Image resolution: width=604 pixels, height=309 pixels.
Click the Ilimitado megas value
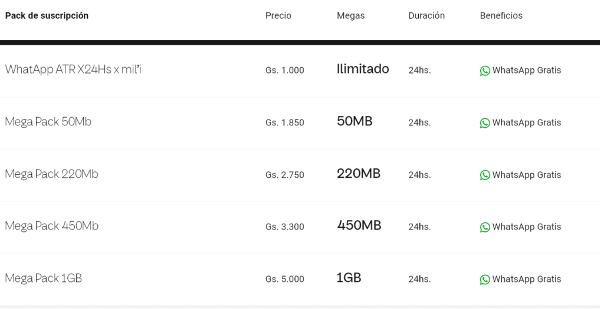tap(363, 69)
